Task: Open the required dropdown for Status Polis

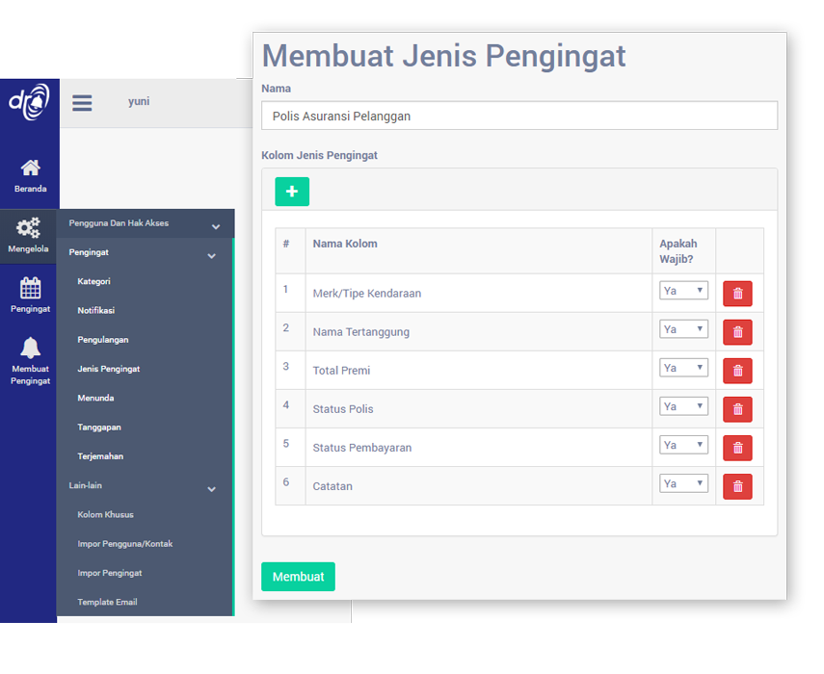Action: [x=683, y=406]
